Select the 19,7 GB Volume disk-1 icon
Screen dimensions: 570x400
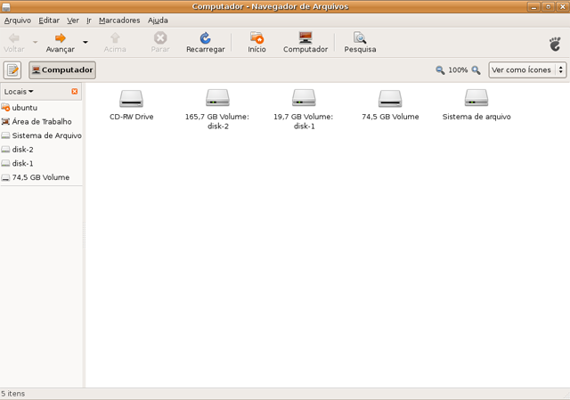(304, 98)
